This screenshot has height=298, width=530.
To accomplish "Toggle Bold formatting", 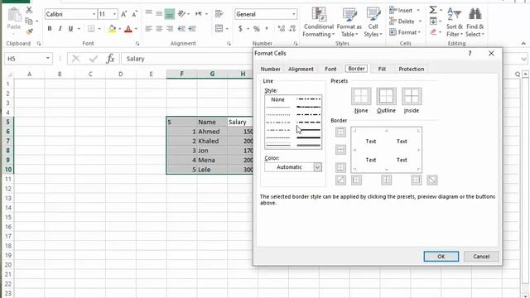I will point(50,29).
